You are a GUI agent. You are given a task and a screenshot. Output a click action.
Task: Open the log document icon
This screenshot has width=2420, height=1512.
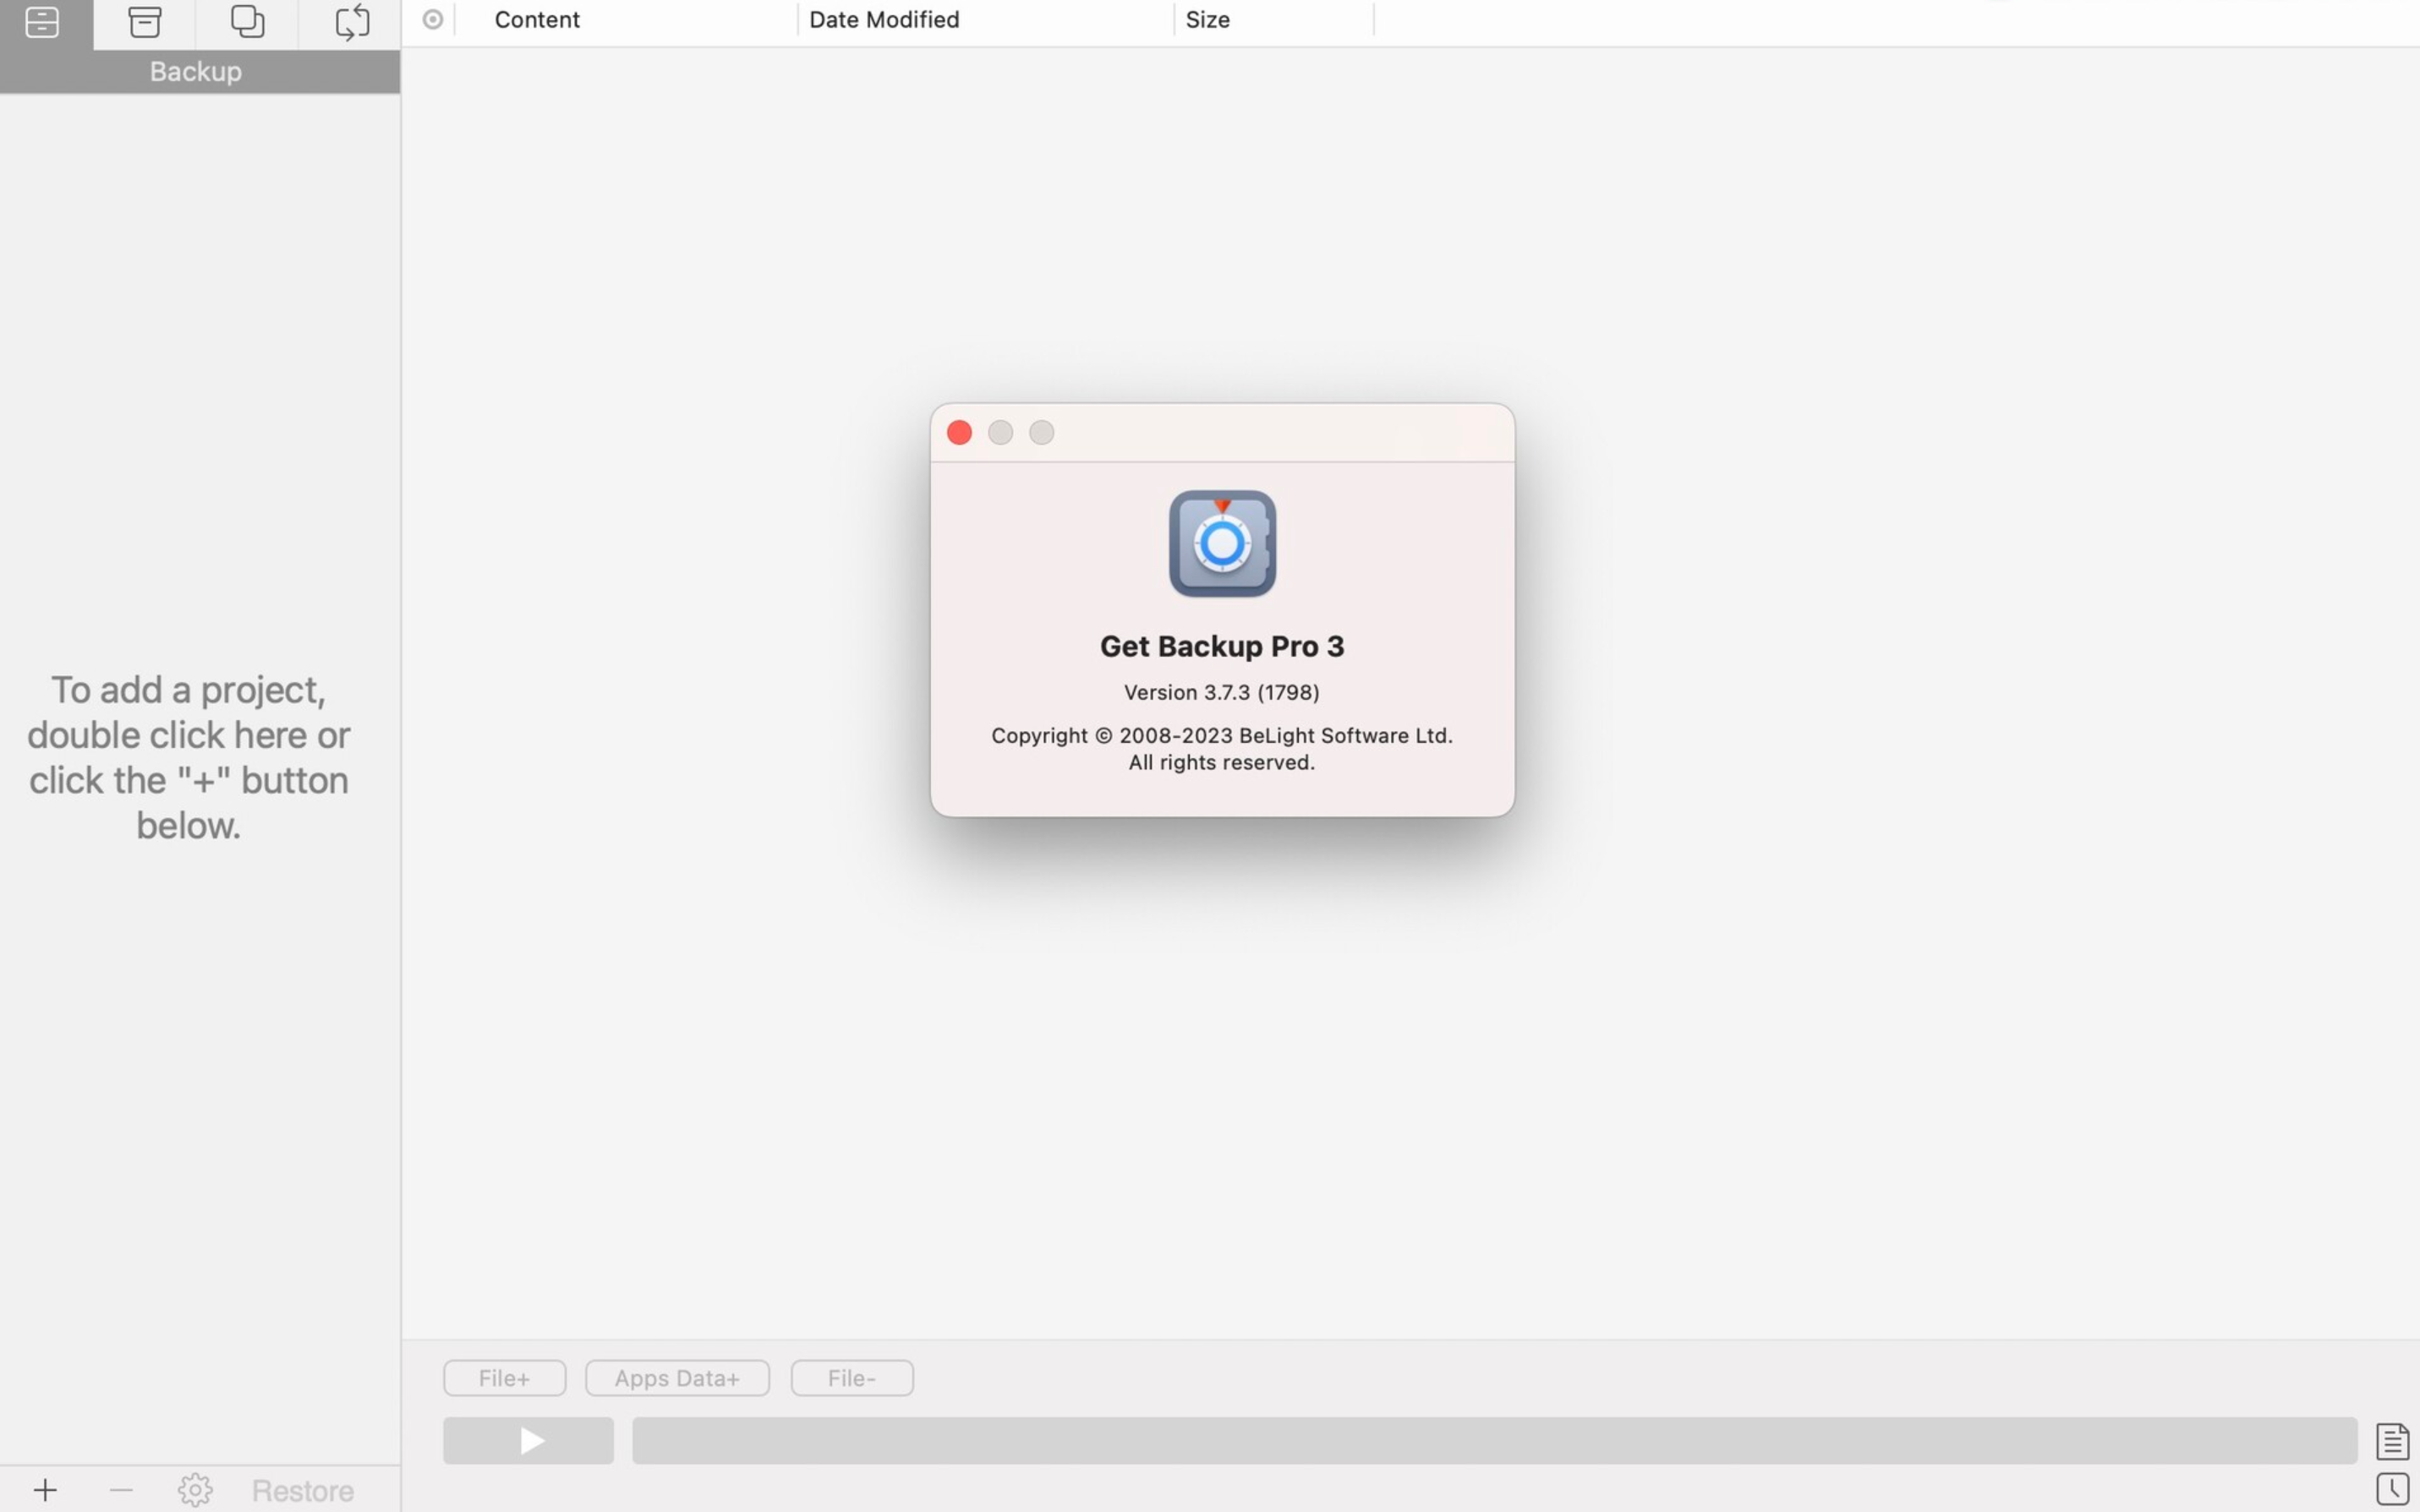pos(2392,1441)
